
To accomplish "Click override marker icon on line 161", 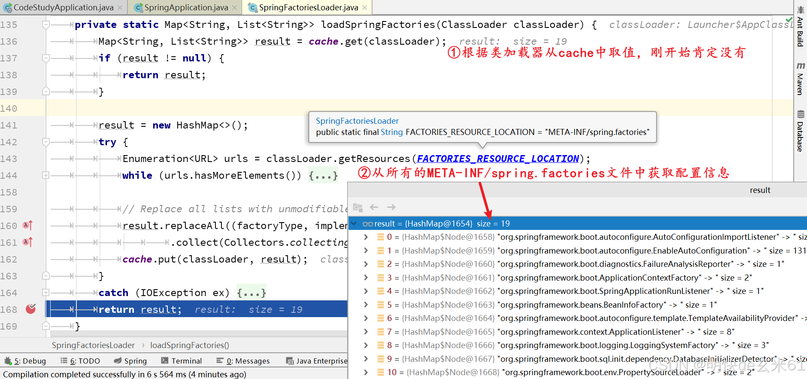I will [27, 242].
